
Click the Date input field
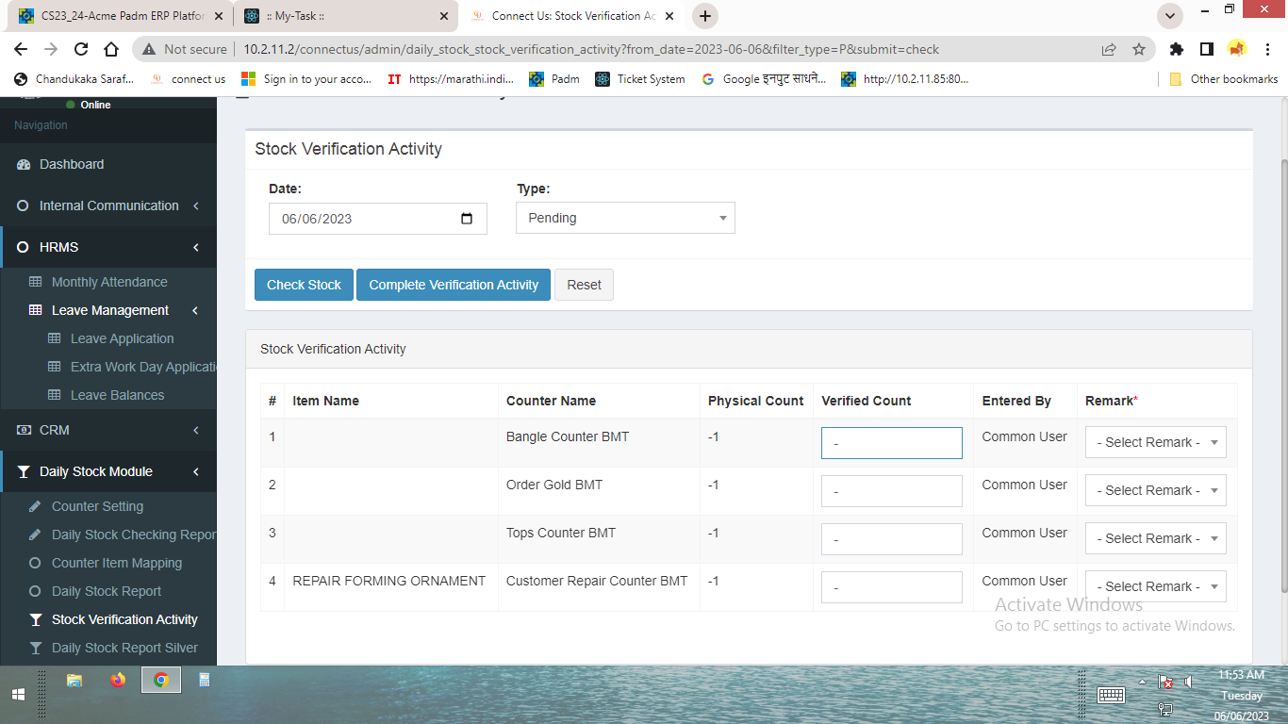click(x=378, y=219)
